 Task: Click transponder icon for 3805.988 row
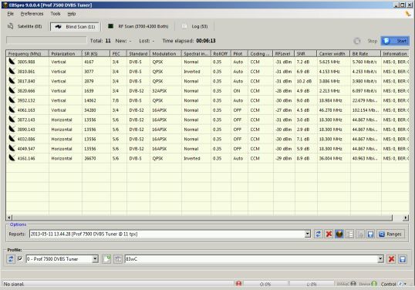pos(12,62)
